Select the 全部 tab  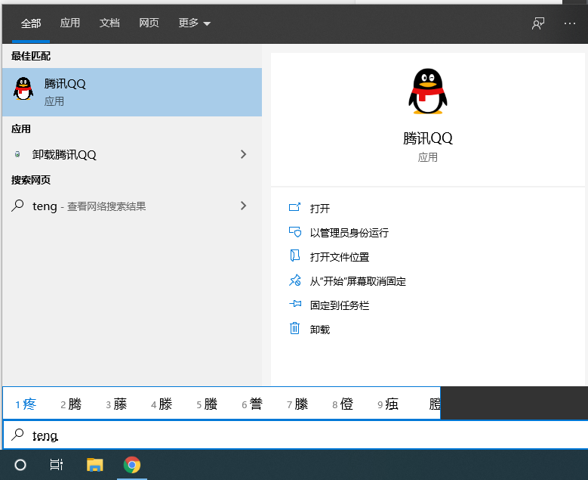tap(31, 23)
